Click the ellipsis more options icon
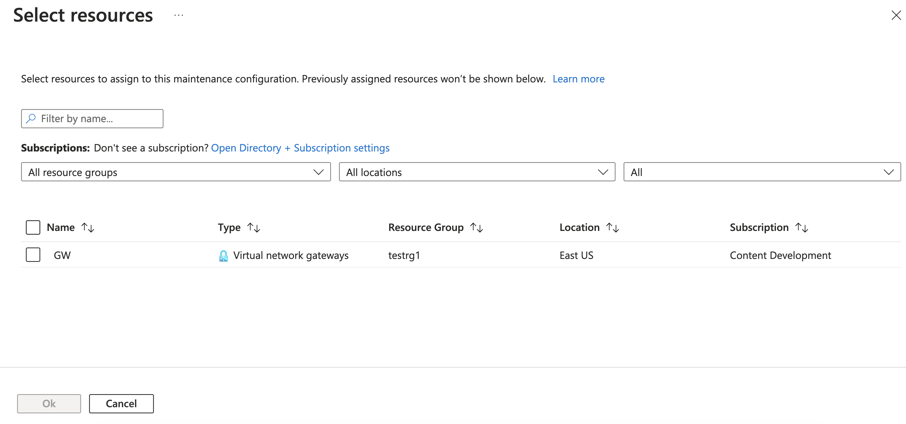906x424 pixels. click(x=179, y=15)
